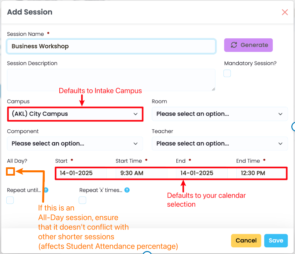Screen dimensions: 295x254
Task: Click the Repeat until help icon
Action: click(x=46, y=190)
